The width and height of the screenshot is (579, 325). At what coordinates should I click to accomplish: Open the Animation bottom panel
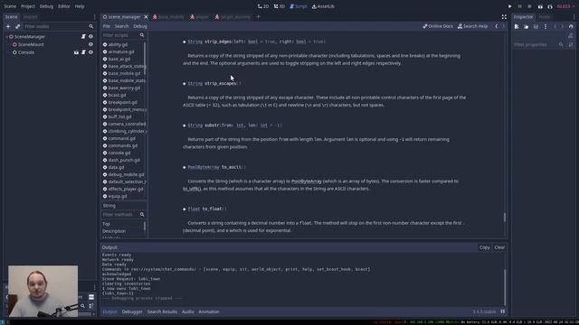click(x=209, y=311)
